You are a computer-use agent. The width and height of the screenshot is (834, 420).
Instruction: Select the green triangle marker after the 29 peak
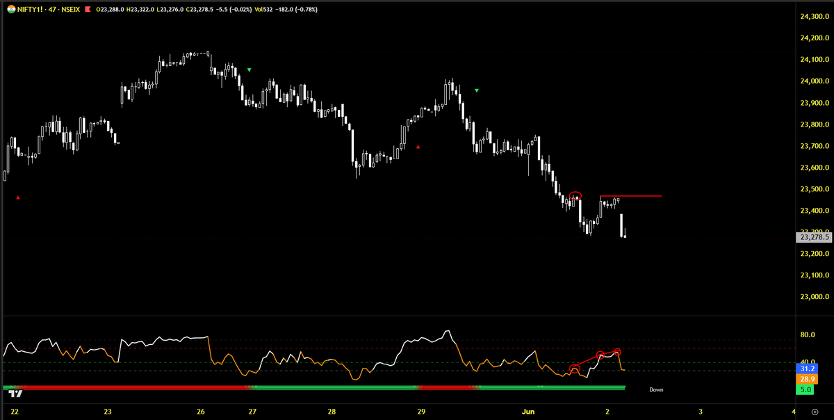click(477, 90)
